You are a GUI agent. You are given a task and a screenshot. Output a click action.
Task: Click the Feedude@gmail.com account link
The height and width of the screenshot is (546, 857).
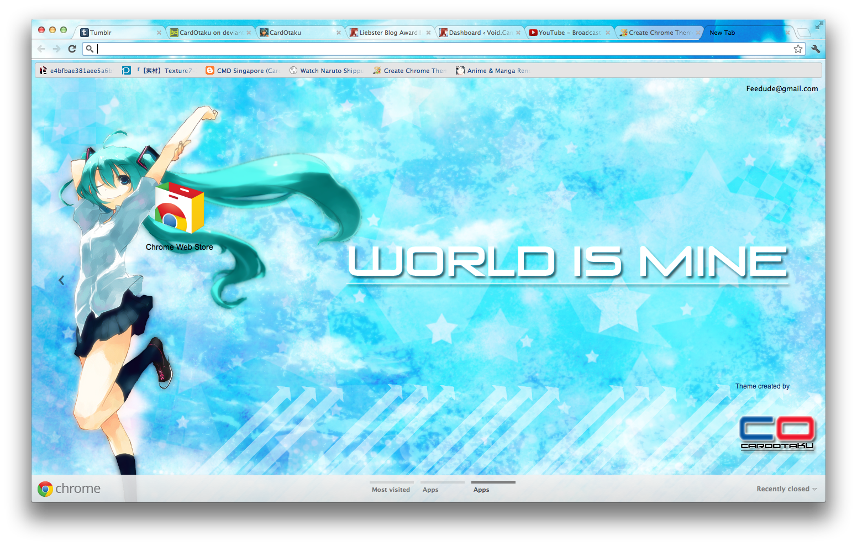pyautogui.click(x=782, y=88)
